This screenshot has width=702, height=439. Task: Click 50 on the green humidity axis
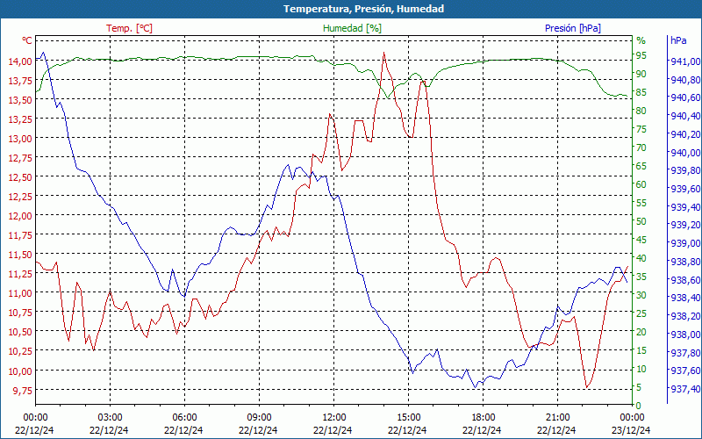tap(641, 221)
